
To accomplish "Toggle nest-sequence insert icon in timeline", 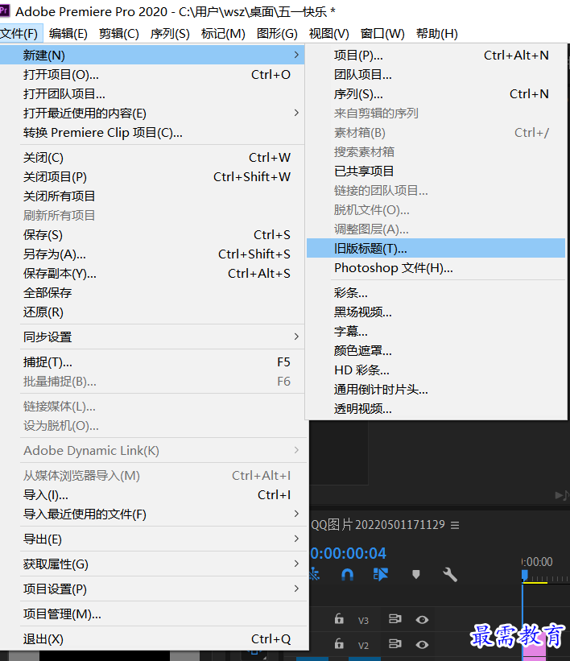I will tap(315, 574).
